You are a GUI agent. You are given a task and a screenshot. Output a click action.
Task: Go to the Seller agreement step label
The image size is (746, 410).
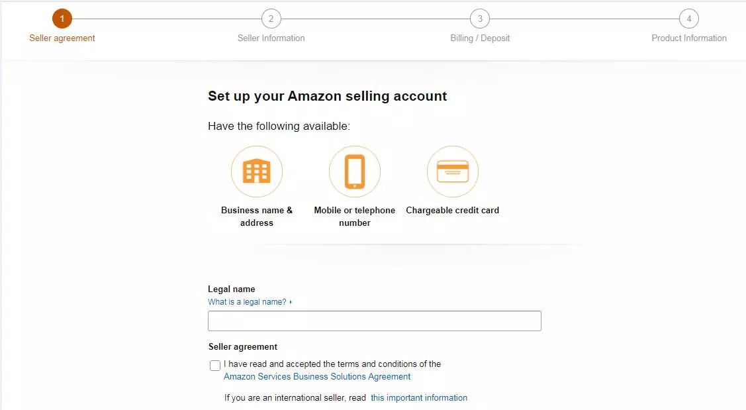point(62,38)
